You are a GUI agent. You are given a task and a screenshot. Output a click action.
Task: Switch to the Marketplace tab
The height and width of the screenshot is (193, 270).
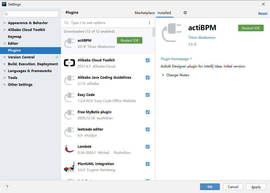(x=145, y=13)
